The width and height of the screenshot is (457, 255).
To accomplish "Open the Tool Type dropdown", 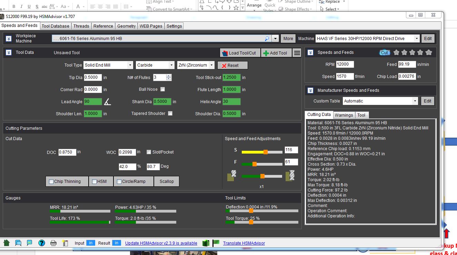I will pos(108,65).
